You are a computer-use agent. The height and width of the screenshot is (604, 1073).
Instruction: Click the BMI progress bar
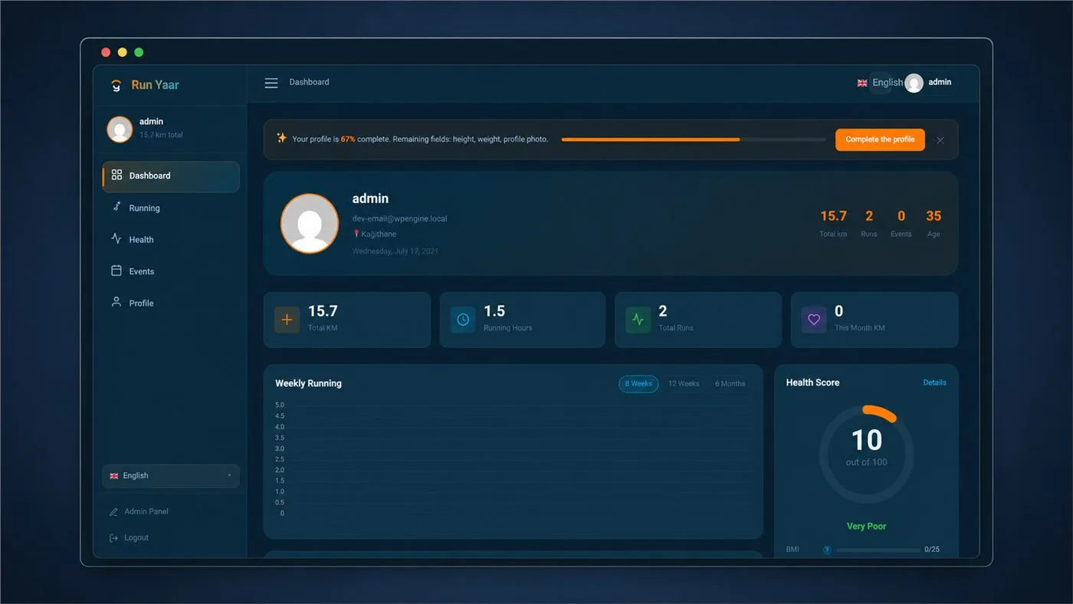(x=878, y=550)
